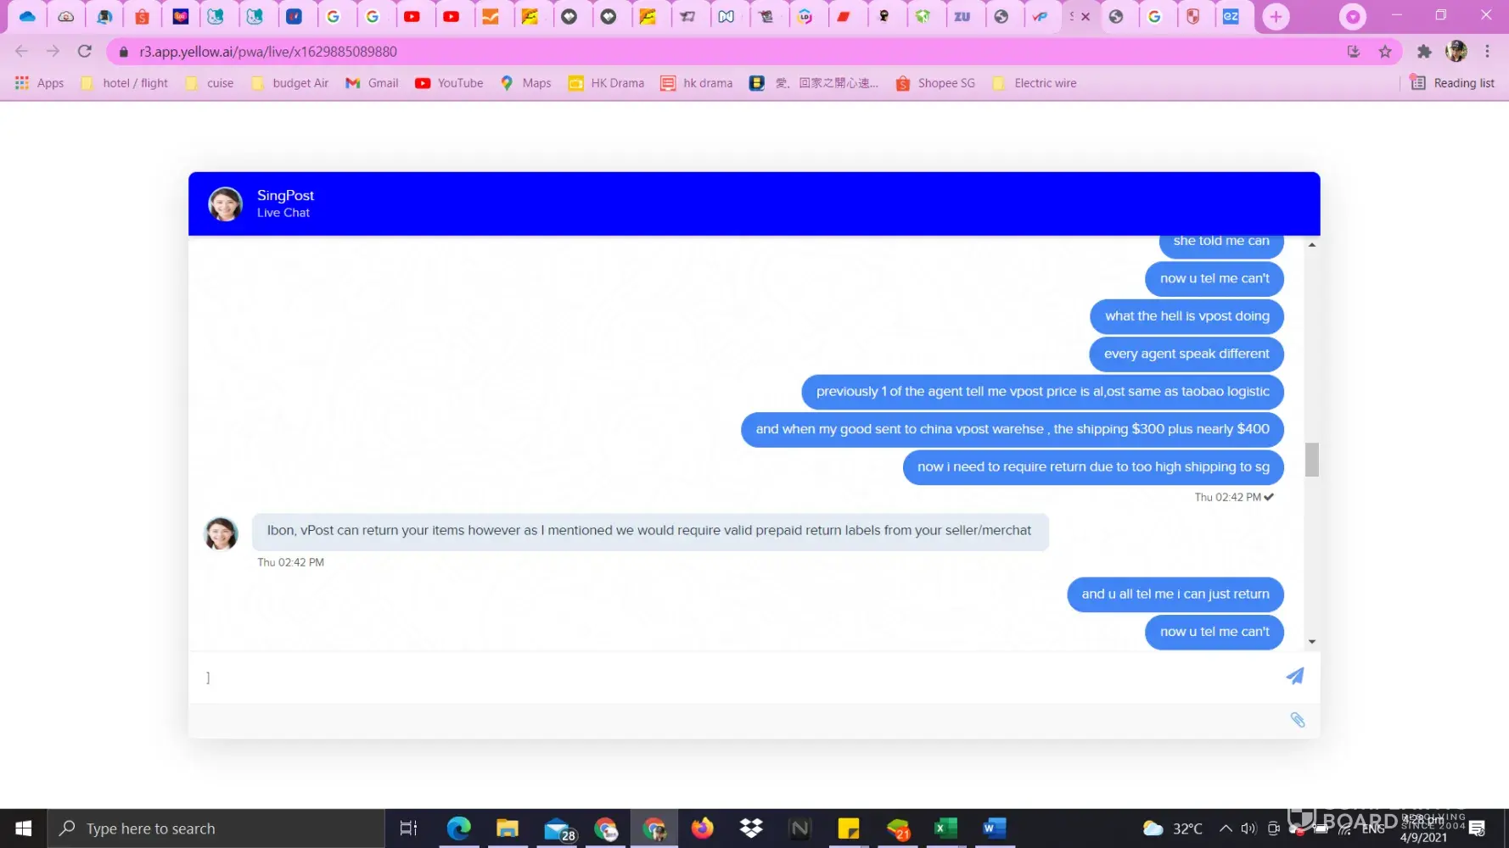This screenshot has width=1509, height=848.
Task: Reload the page with the refresh icon
Action: pyautogui.click(x=85, y=52)
